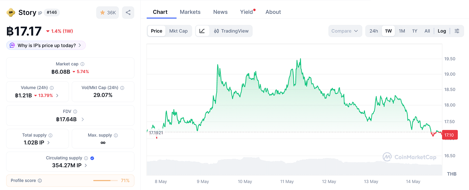Click the 36K watchlist count
This screenshot has width=469, height=190.
click(111, 13)
